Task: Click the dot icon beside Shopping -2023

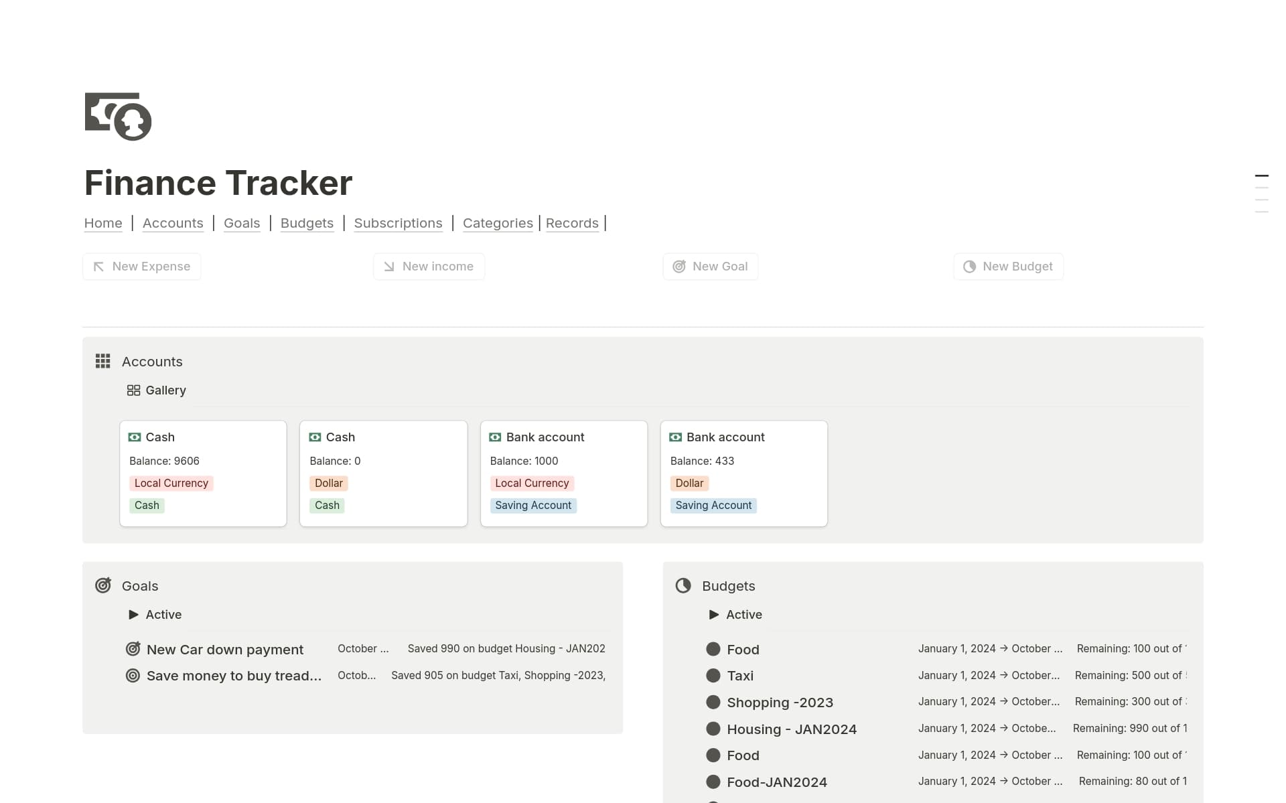Action: click(713, 702)
